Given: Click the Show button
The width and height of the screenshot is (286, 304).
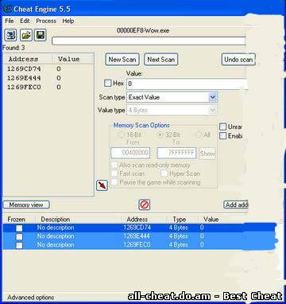Looking at the screenshot, I should 207,154.
